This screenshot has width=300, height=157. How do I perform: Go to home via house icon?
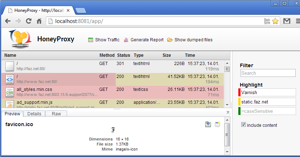39,21
